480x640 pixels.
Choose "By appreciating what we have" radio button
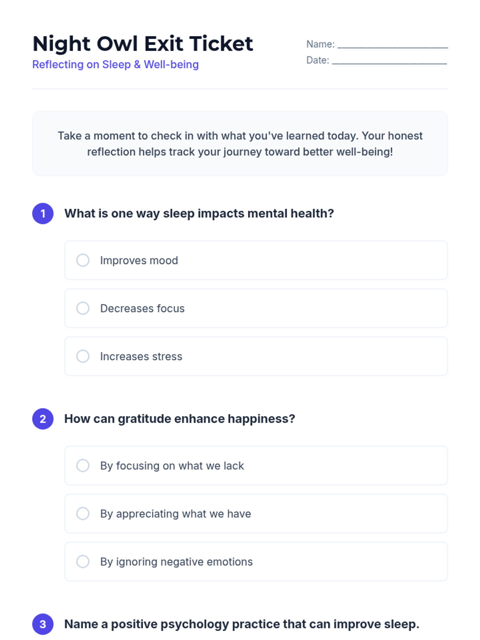[x=83, y=514]
